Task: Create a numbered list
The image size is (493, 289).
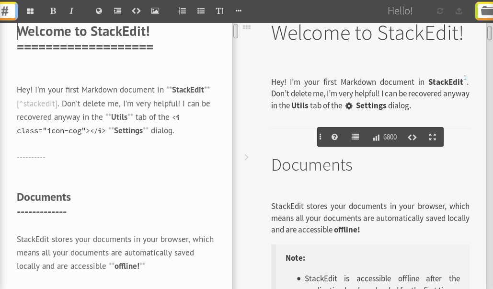Action: (182, 11)
